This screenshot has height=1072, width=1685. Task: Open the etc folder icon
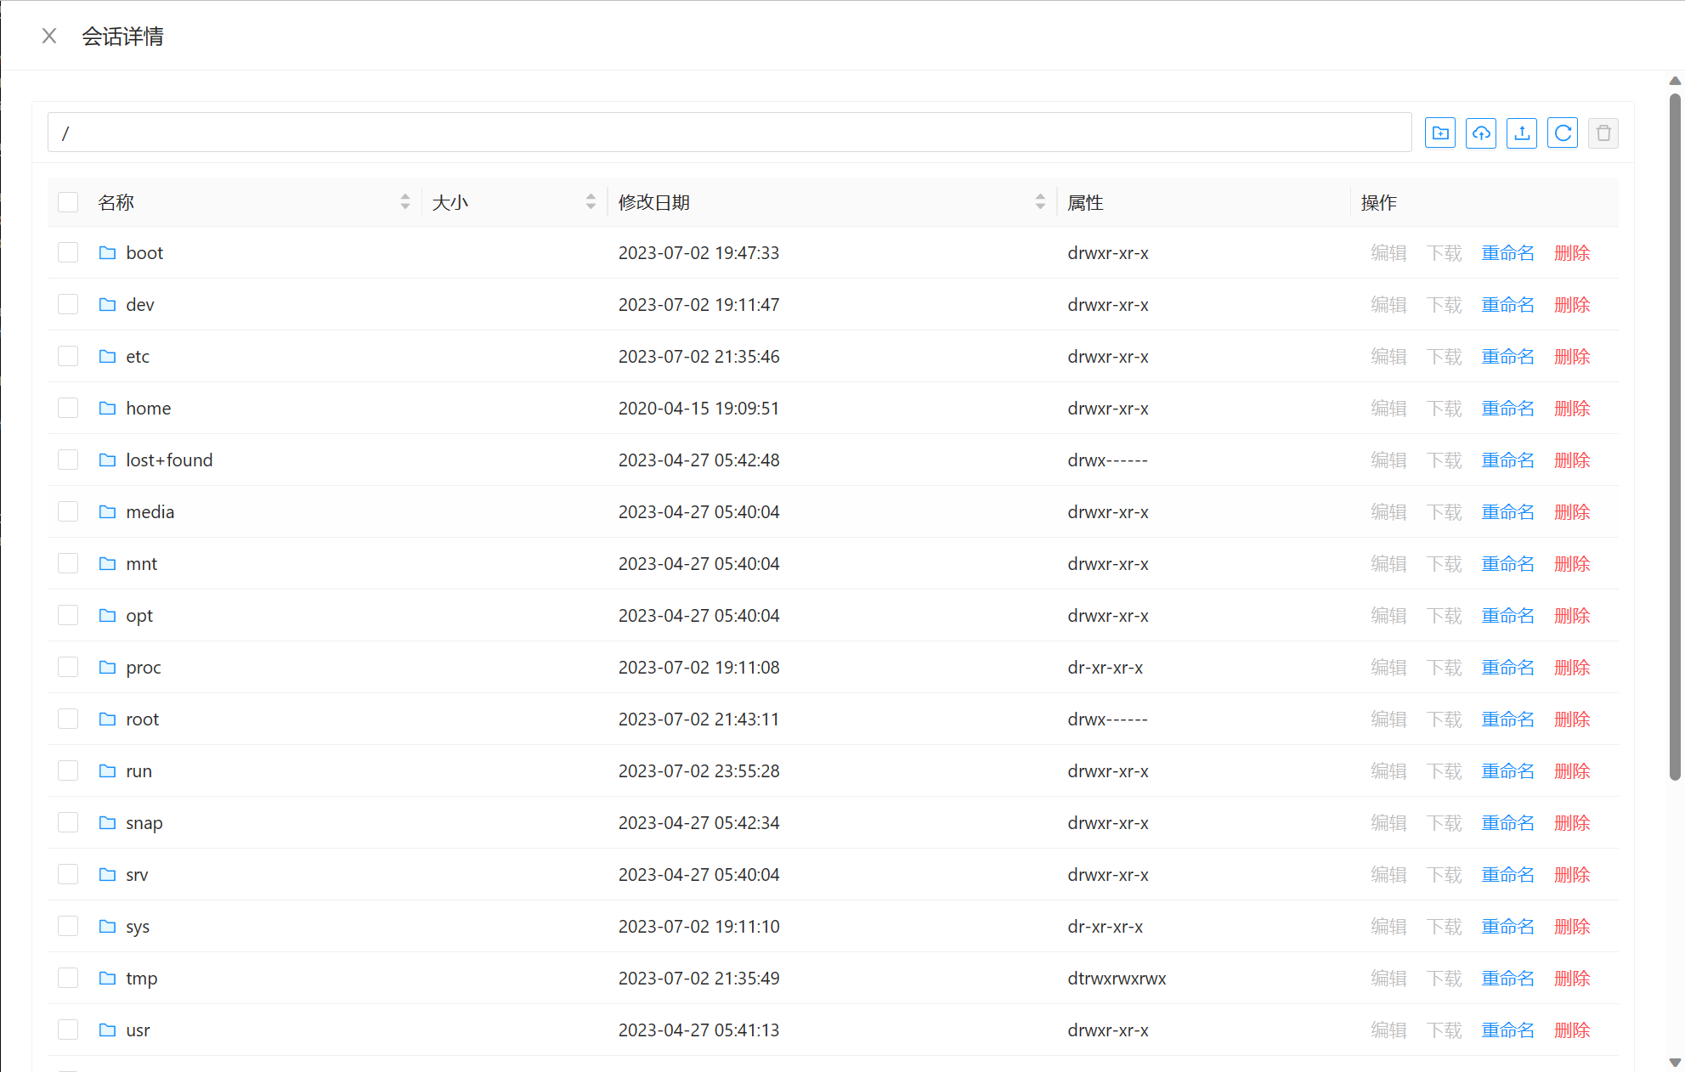(x=107, y=356)
